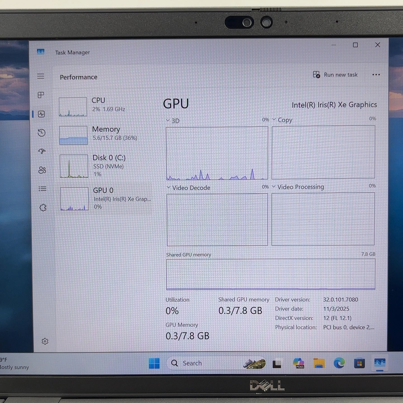Click the GPU 0 mini graph thumbnail
This screenshot has width=403, height=403.
tap(74, 199)
